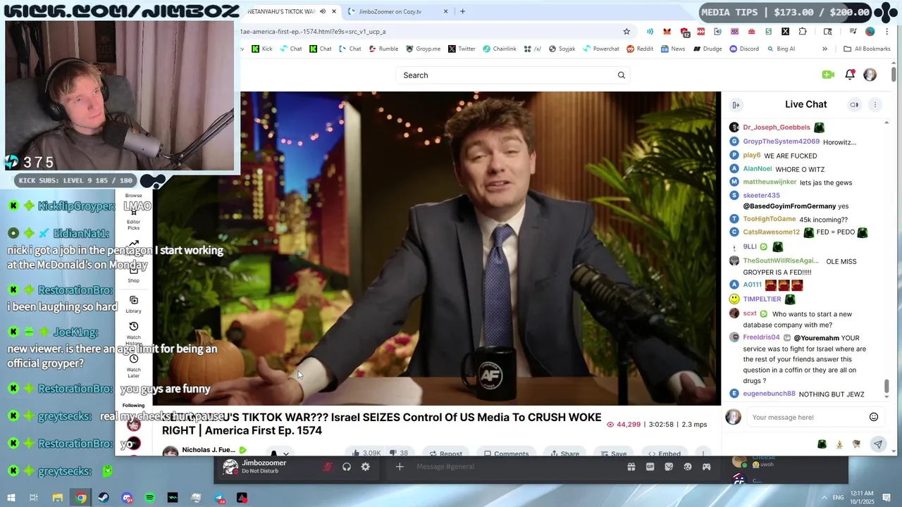
Task: Open the Comments section button
Action: click(506, 453)
